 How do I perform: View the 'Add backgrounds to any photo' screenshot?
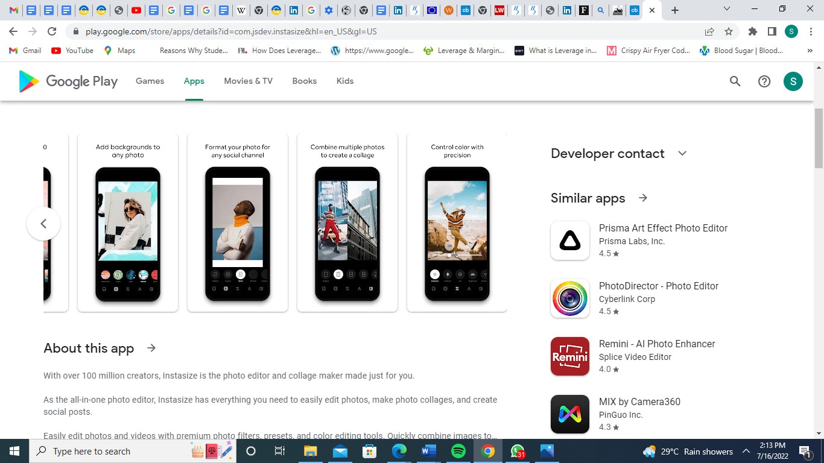tap(128, 222)
